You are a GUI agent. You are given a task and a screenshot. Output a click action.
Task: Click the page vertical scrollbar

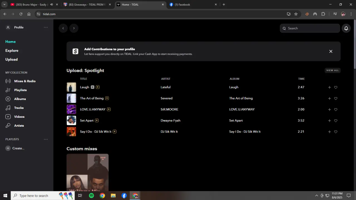[x=355, y=44]
